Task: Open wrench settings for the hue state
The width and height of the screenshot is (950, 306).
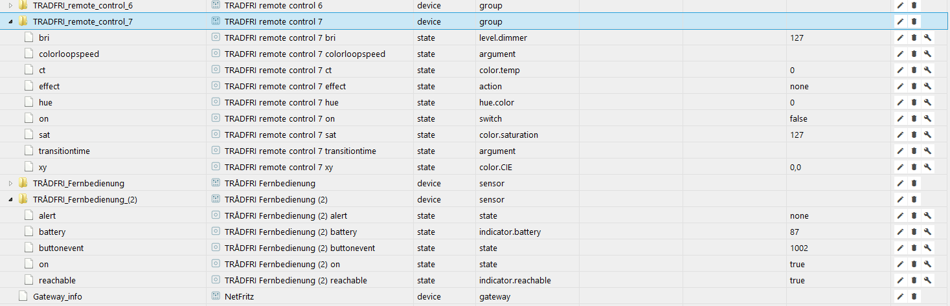Action: (927, 102)
